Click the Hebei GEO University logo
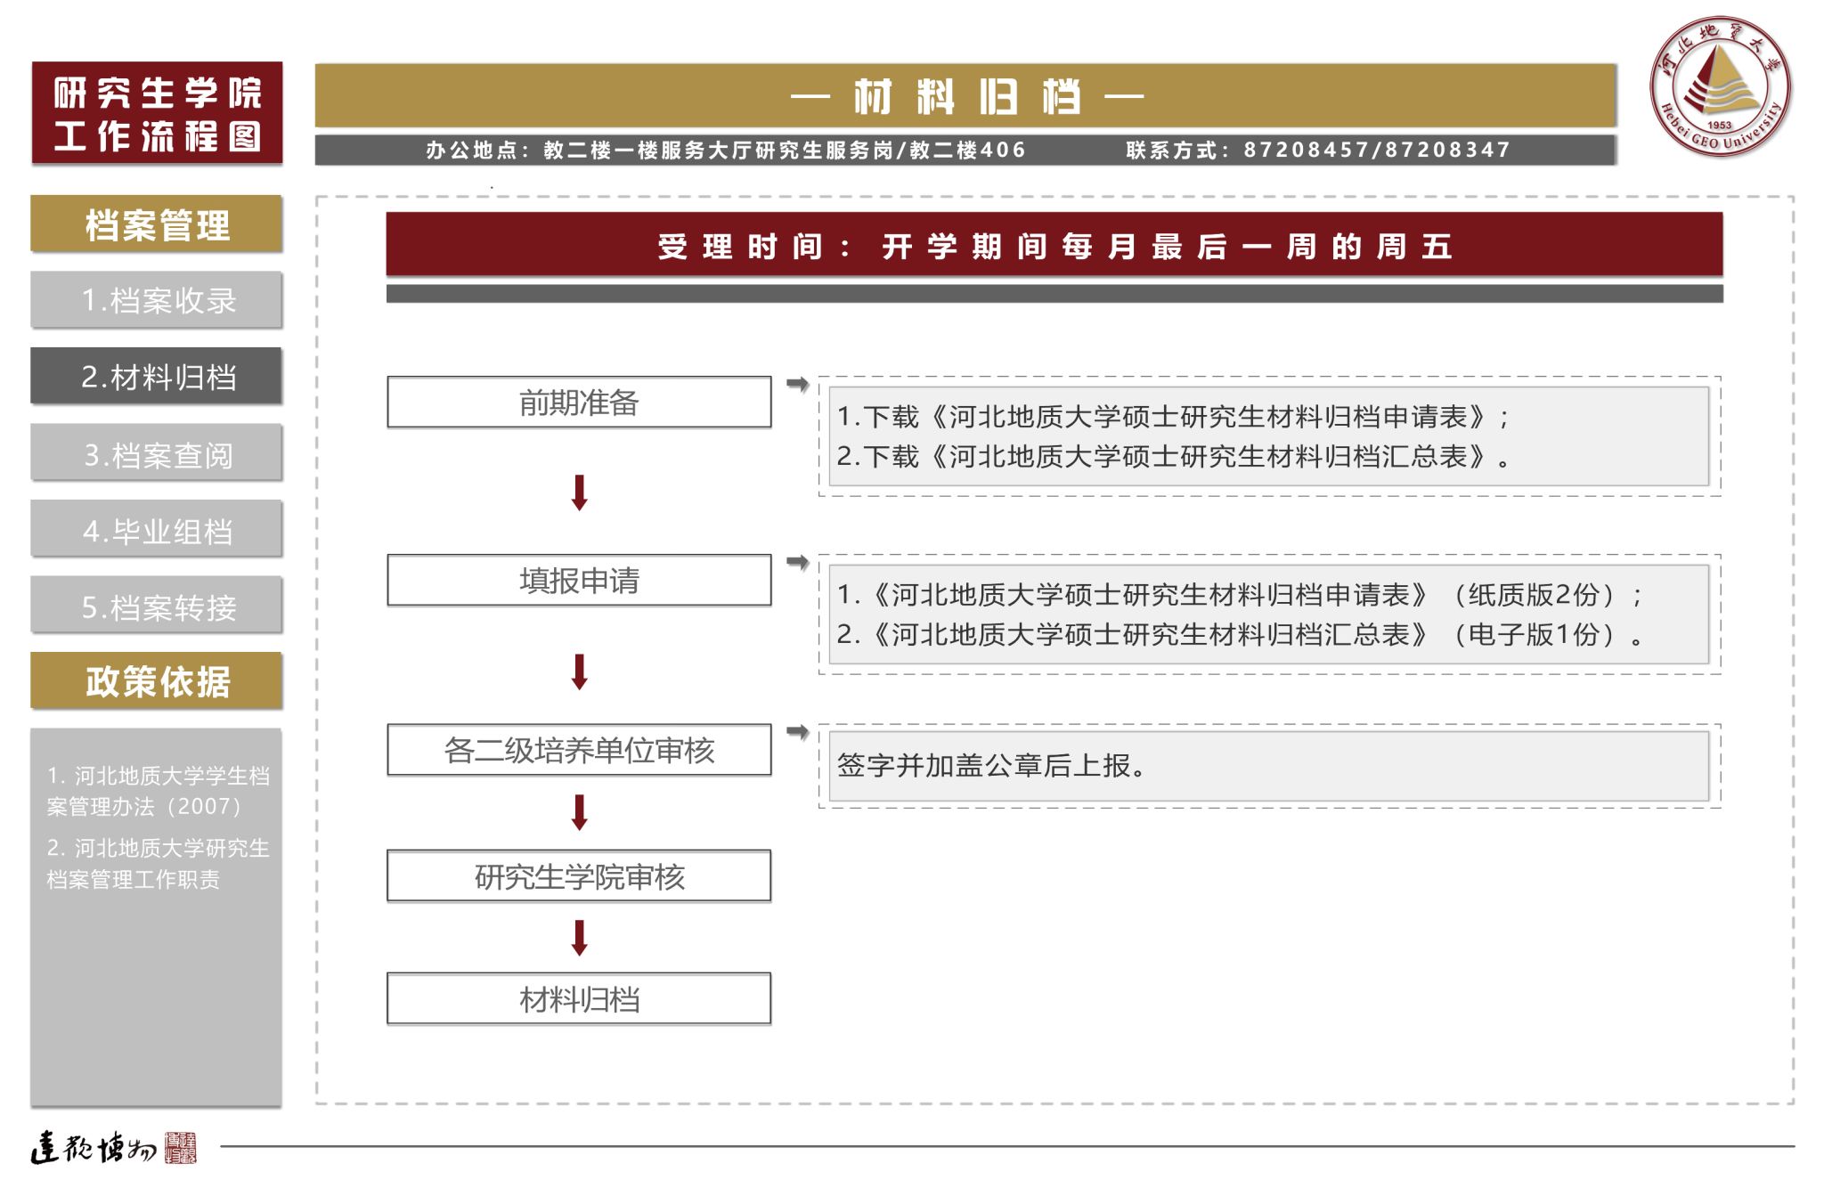This screenshot has height=1180, width=1824. [x=1719, y=86]
